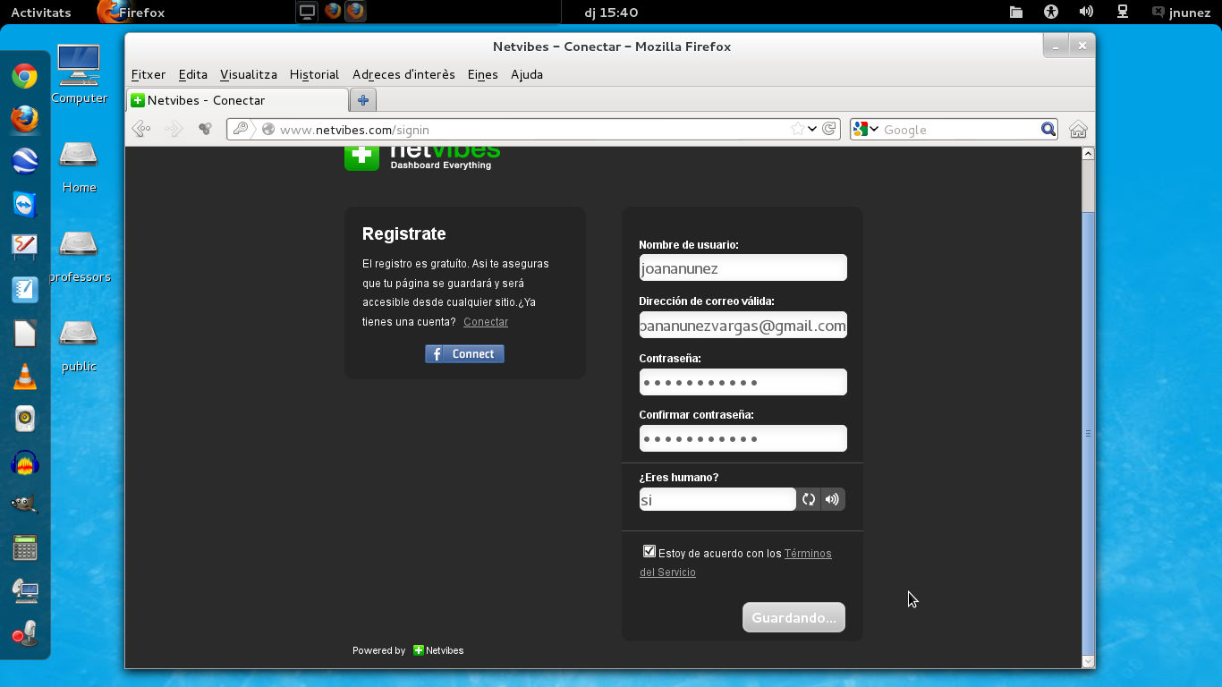Screen dimensions: 1222x687
Task: Open the accessibility menu in top panel
Action: coord(1051,12)
